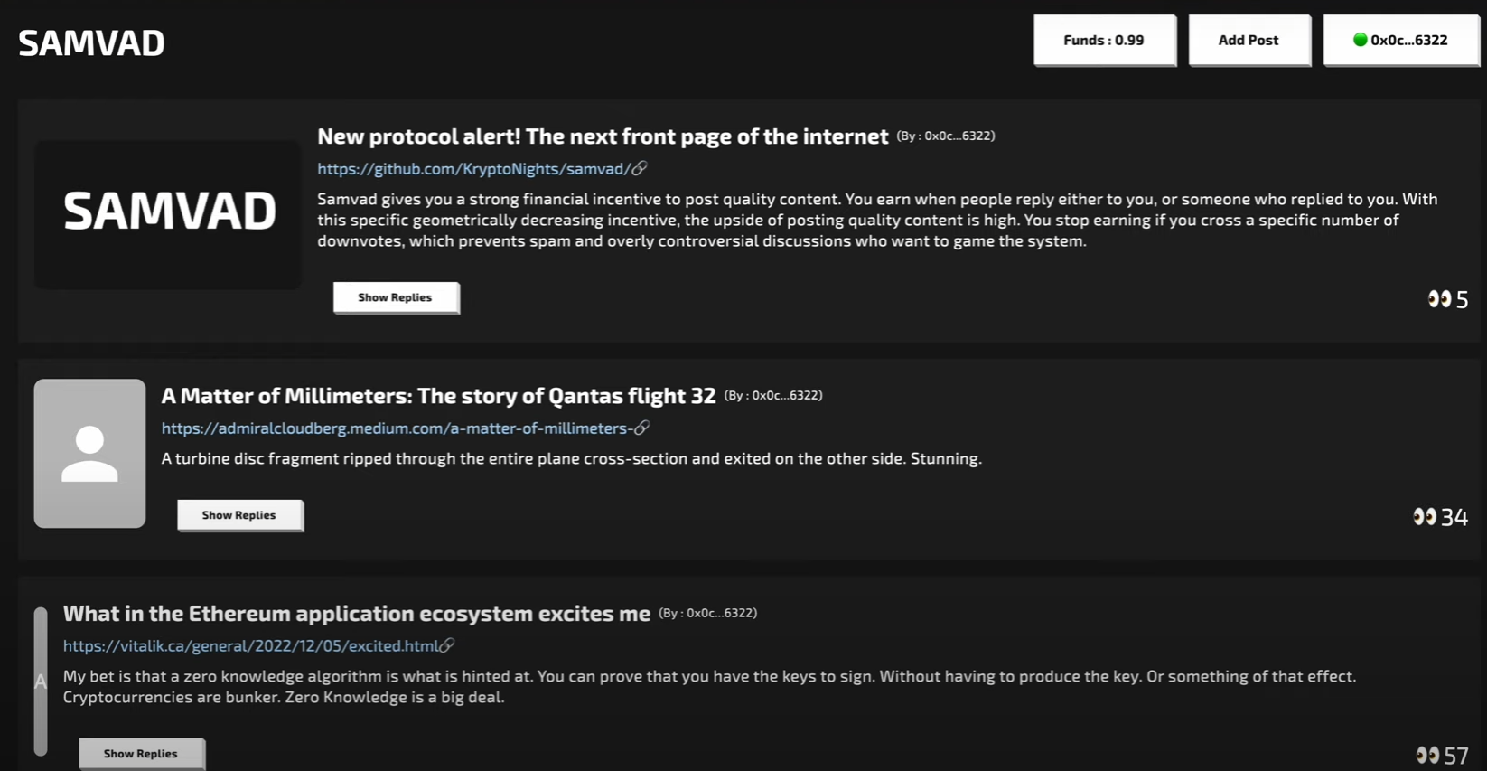The image size is (1487, 771).
Task: Click the default avatar on the Qantas post
Action: pyautogui.click(x=89, y=453)
